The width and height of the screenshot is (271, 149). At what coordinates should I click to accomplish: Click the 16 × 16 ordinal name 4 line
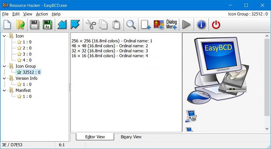coord(110,56)
